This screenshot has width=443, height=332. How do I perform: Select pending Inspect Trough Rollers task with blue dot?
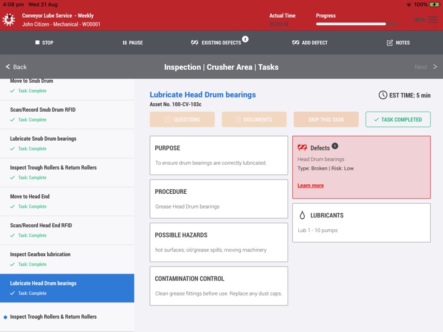67,317
